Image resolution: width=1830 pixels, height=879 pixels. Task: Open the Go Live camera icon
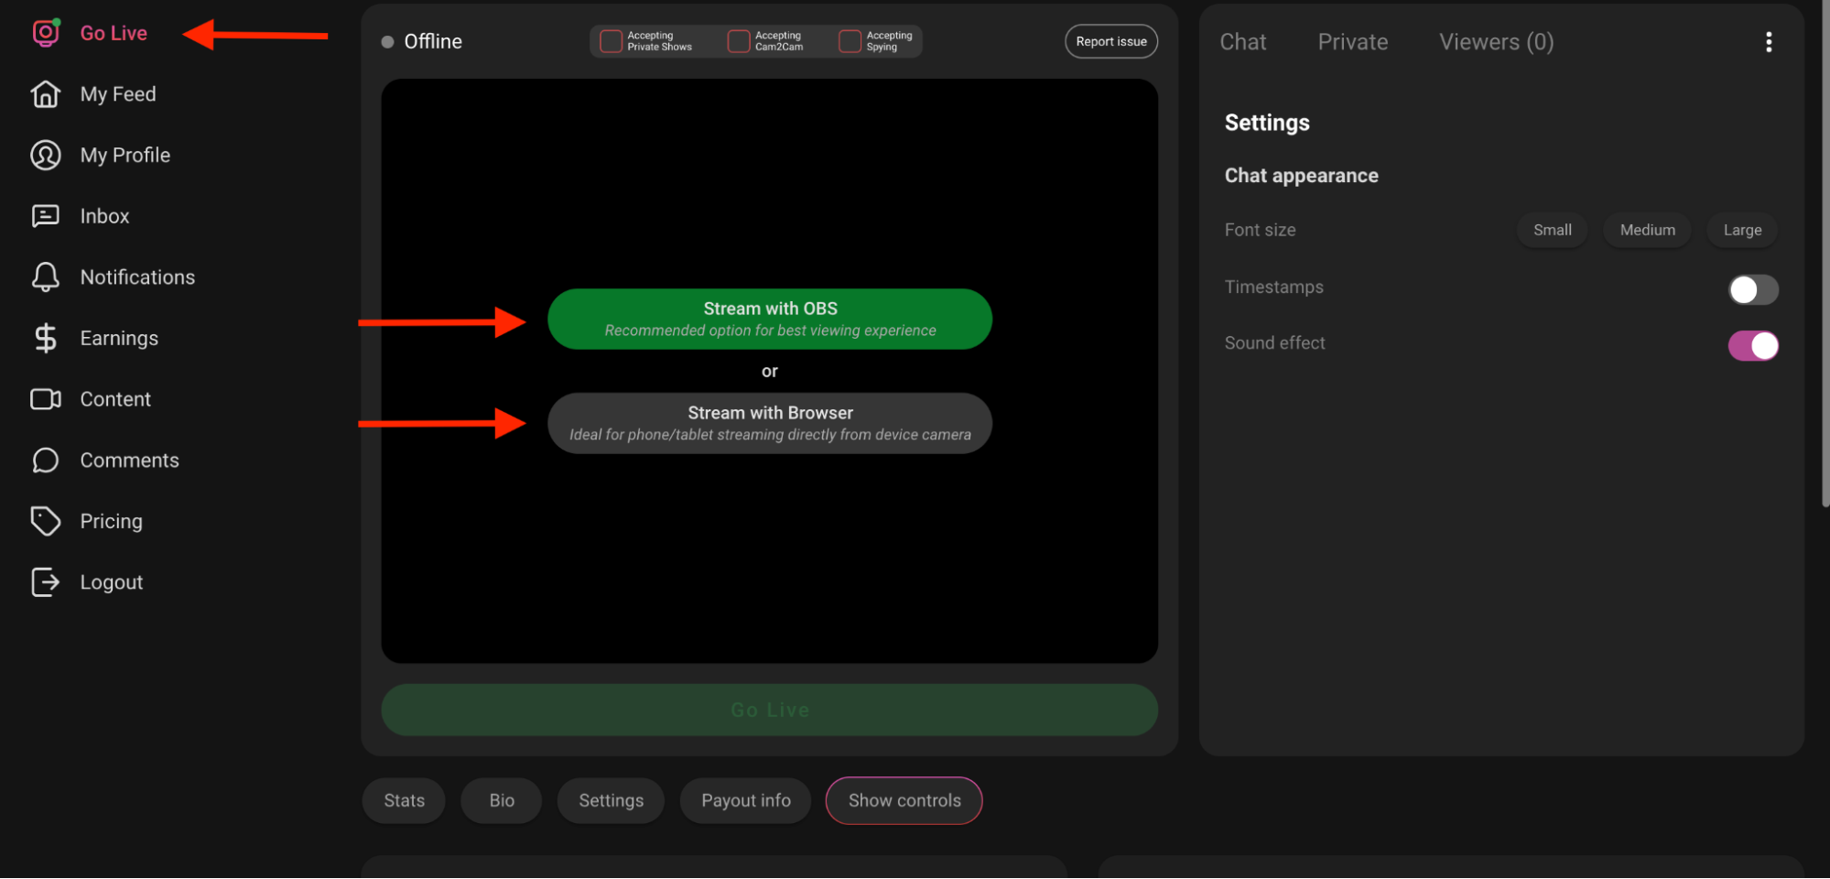(x=46, y=33)
